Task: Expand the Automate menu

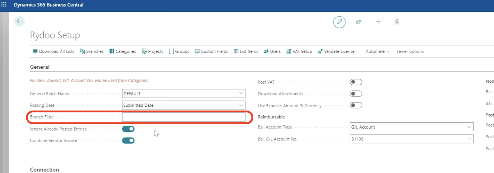Action: 378,51
